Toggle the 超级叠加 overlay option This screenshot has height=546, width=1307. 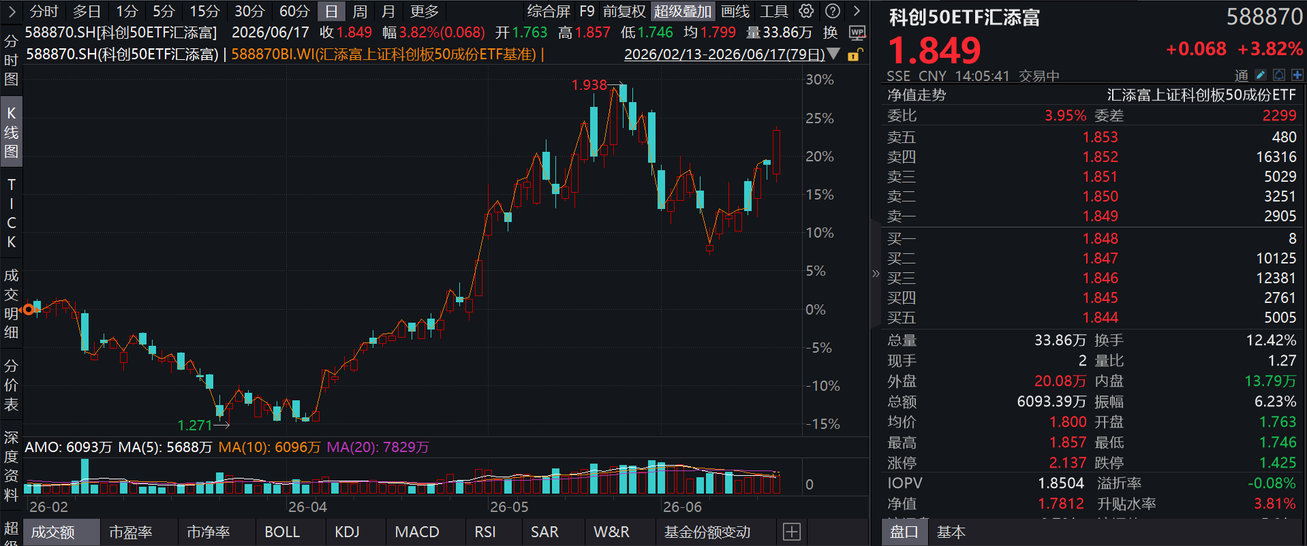point(683,12)
